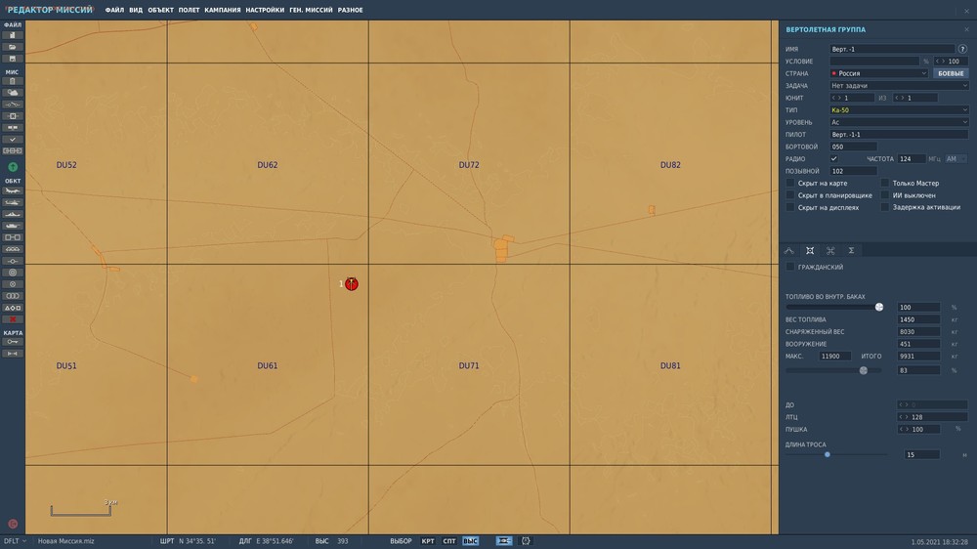Click the Бортовой number field 050

point(854,147)
